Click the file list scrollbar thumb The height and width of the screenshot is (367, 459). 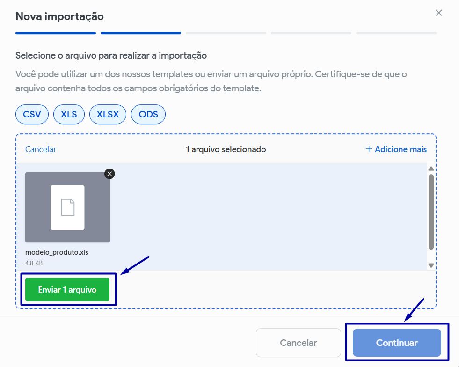[x=431, y=212]
